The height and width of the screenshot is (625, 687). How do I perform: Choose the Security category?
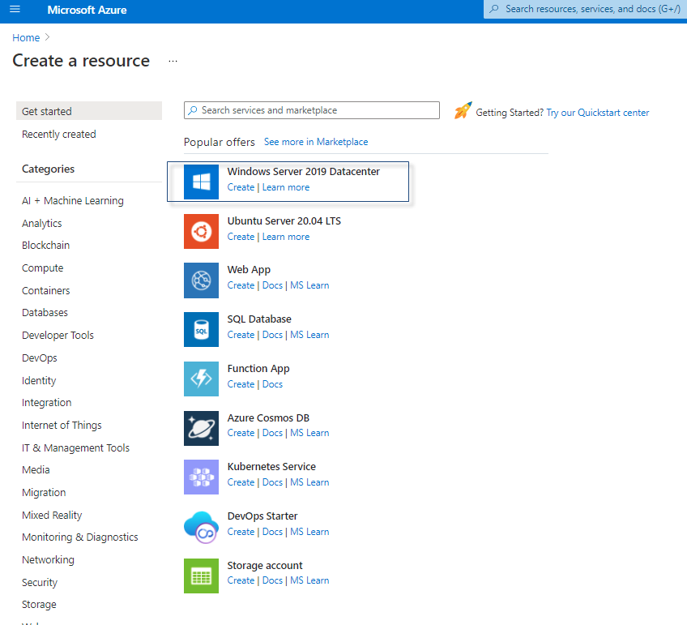(x=40, y=583)
